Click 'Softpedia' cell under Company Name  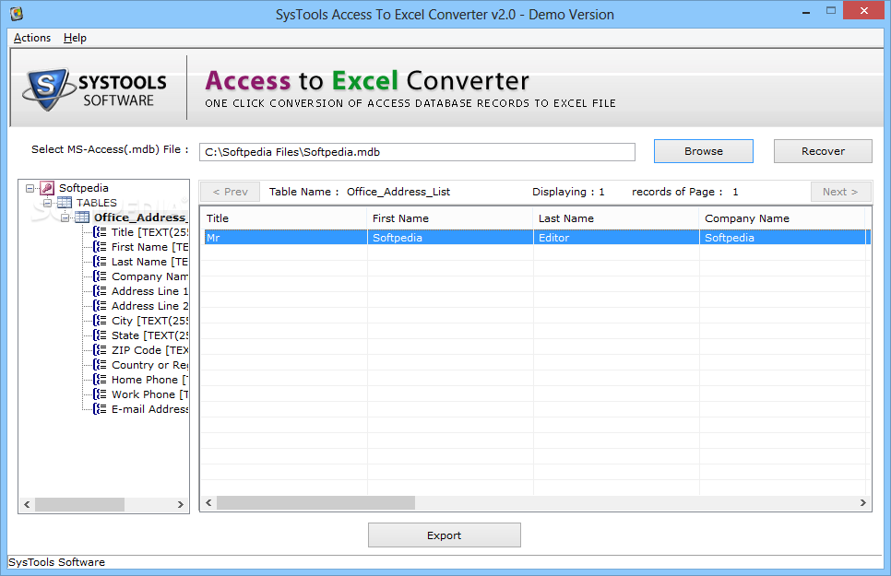click(x=782, y=238)
